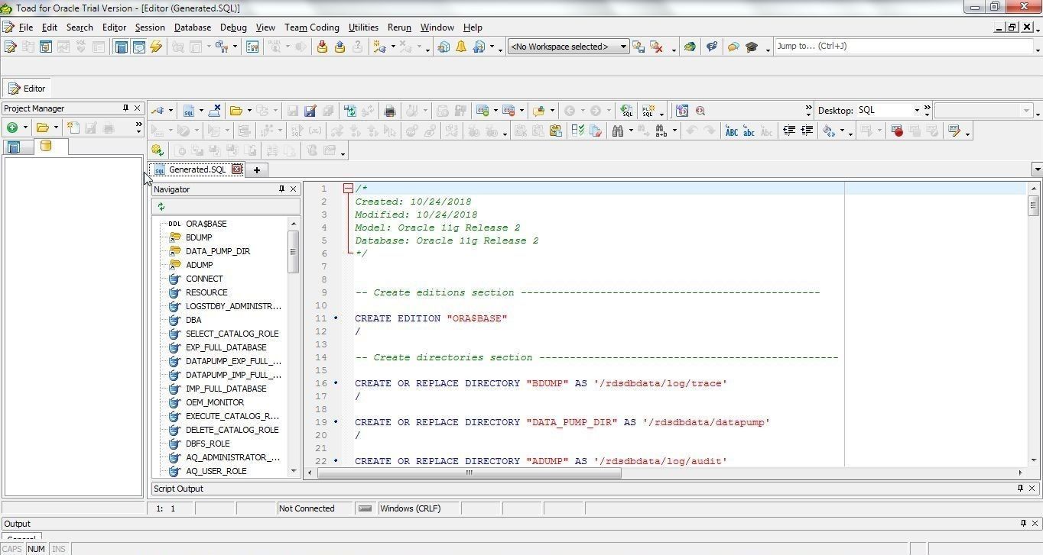Click the editor horizontal scrollbar thumb

[470, 473]
